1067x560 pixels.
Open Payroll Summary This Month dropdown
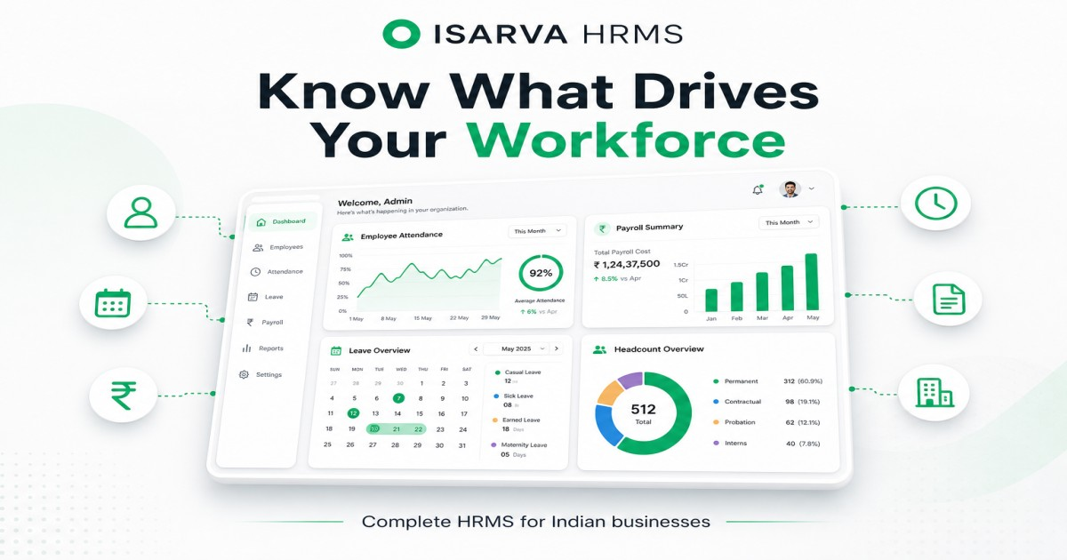[x=789, y=222]
